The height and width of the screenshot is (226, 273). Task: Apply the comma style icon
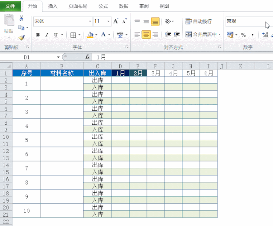pos(252,35)
